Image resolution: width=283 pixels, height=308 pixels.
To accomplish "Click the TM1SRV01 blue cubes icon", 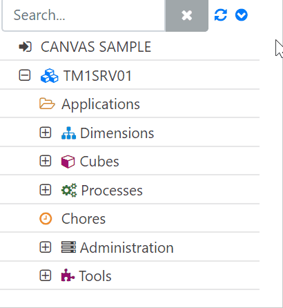I will [50, 75].
